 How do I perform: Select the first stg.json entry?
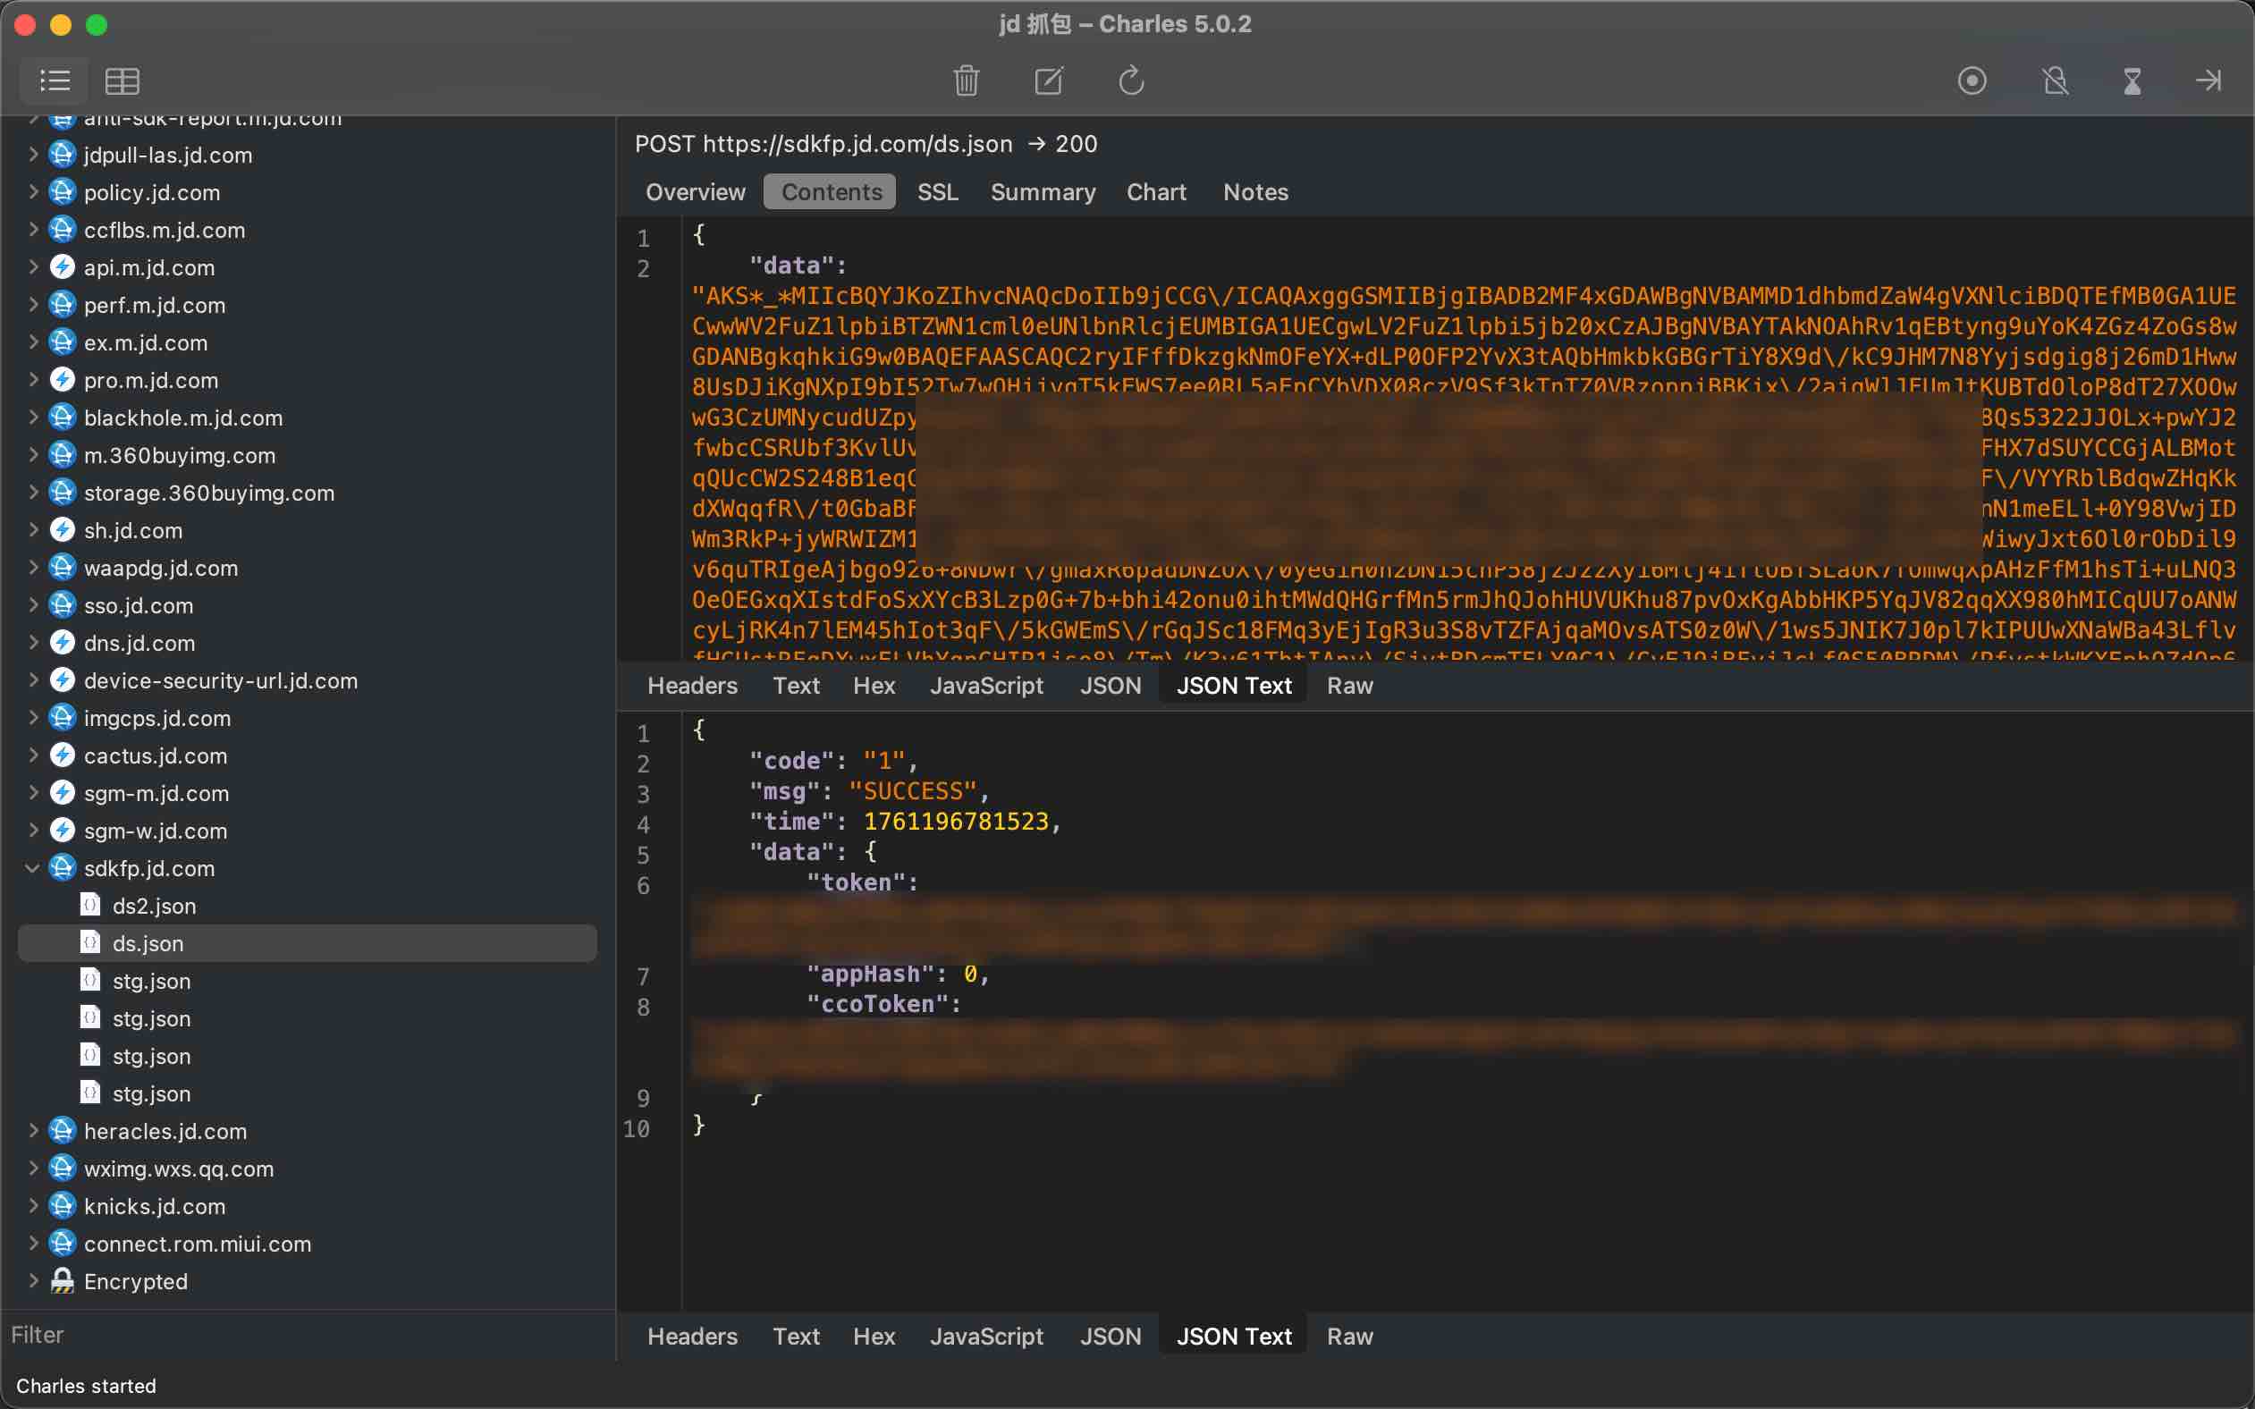coord(151,981)
